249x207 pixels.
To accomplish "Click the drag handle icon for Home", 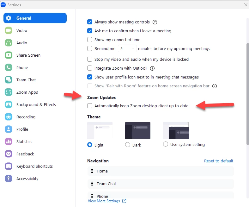I will pyautogui.click(x=92, y=171).
